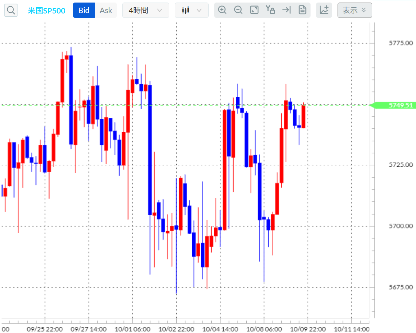Image resolution: width=416 pixels, height=333 pixels.
Task: Zoom out of the chart
Action: [x=238, y=10]
